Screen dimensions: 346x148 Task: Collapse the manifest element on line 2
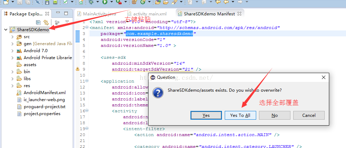pyautogui.click(x=87, y=28)
